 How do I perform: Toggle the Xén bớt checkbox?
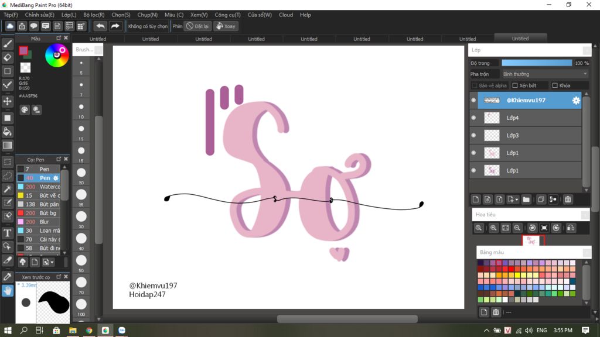coord(515,85)
